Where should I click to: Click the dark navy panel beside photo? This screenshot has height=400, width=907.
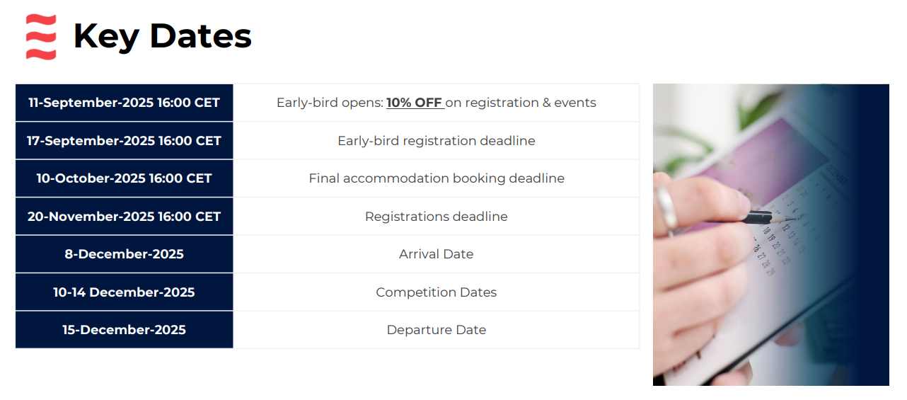point(872,234)
